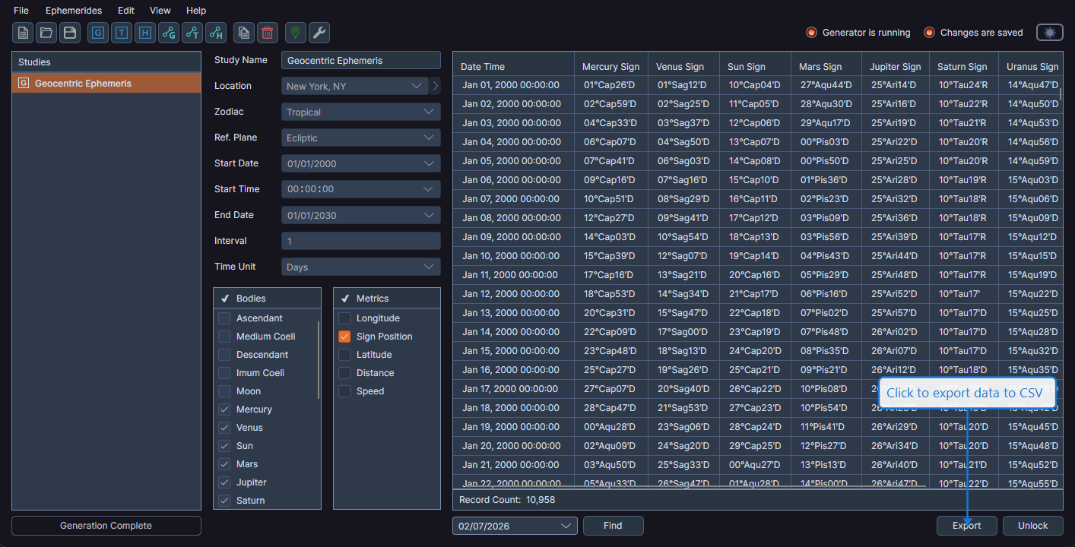Open locations with the green map pin icon
The image size is (1075, 547).
pos(294,33)
